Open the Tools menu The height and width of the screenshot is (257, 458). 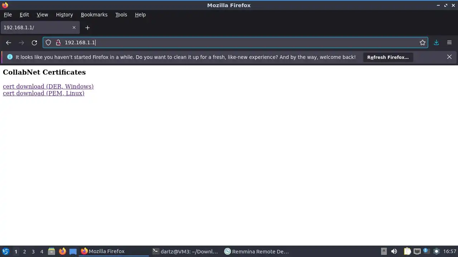point(121,15)
